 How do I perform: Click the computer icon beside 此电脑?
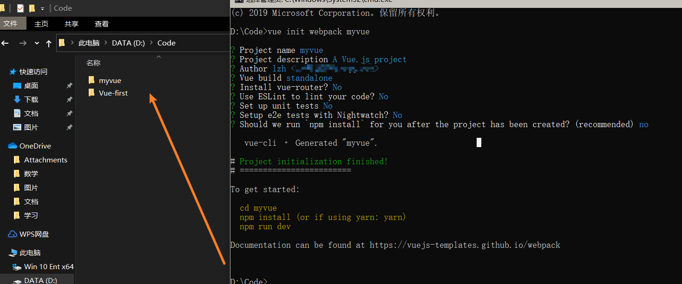tap(13, 253)
